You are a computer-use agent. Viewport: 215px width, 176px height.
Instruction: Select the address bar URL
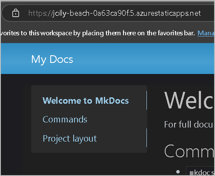(x=115, y=13)
